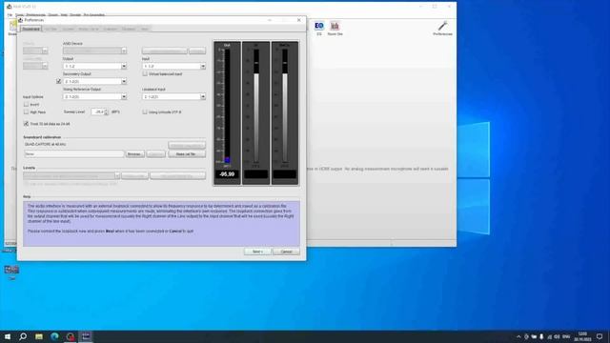Image resolution: width=610 pixels, height=343 pixels.
Task: Click the Out level meter bar
Action: point(227,106)
